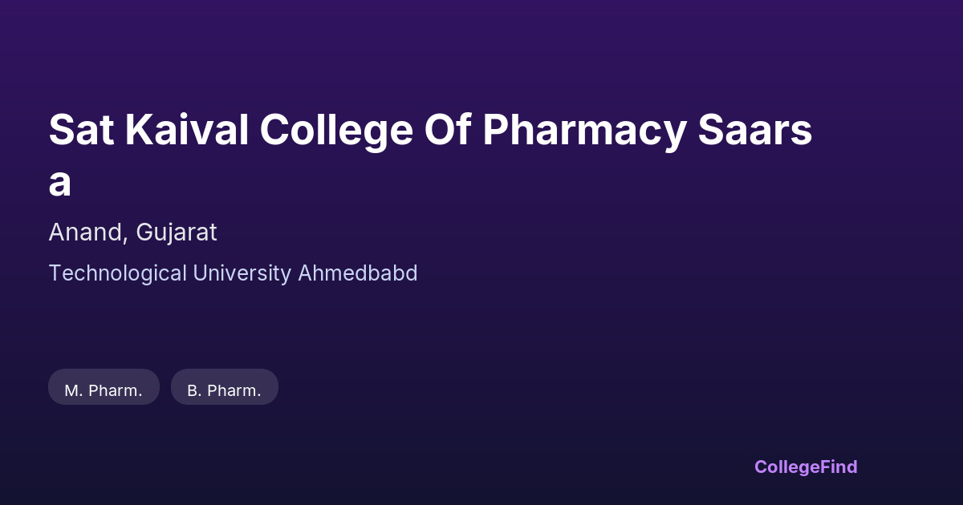Click the word Pharm. inside the M. Pharm. tag
Image resolution: width=963 pixels, height=505 pixels.
(x=115, y=390)
